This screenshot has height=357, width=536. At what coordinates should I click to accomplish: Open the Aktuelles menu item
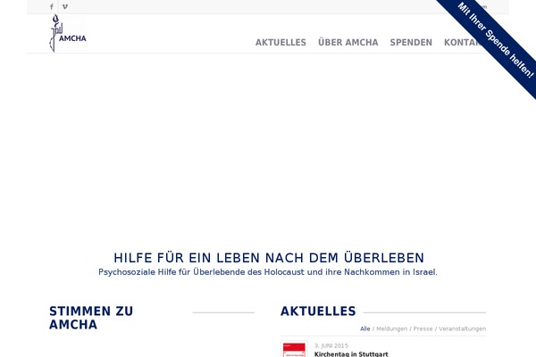(x=281, y=42)
